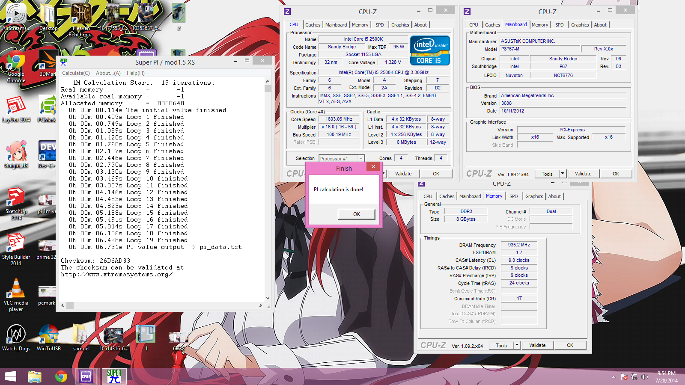Image resolution: width=685 pixels, height=385 pixels.
Task: Open pcmark desktop image file
Action: (47, 295)
